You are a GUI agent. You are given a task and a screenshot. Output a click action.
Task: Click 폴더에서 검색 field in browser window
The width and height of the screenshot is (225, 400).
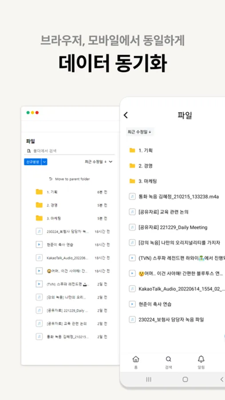[69, 151]
